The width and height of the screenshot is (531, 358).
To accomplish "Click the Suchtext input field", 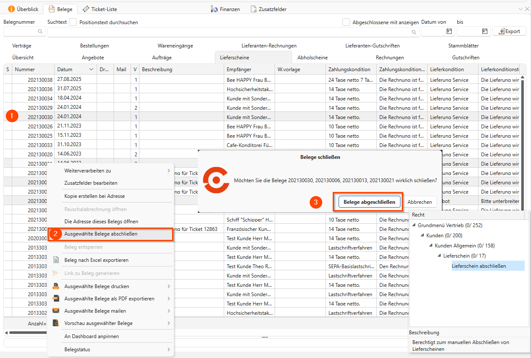I will tap(229, 32).
